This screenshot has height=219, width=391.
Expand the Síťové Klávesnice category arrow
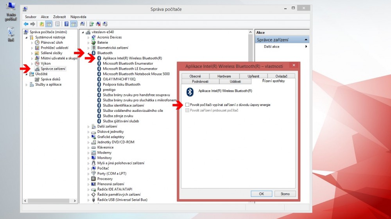coord(88,148)
